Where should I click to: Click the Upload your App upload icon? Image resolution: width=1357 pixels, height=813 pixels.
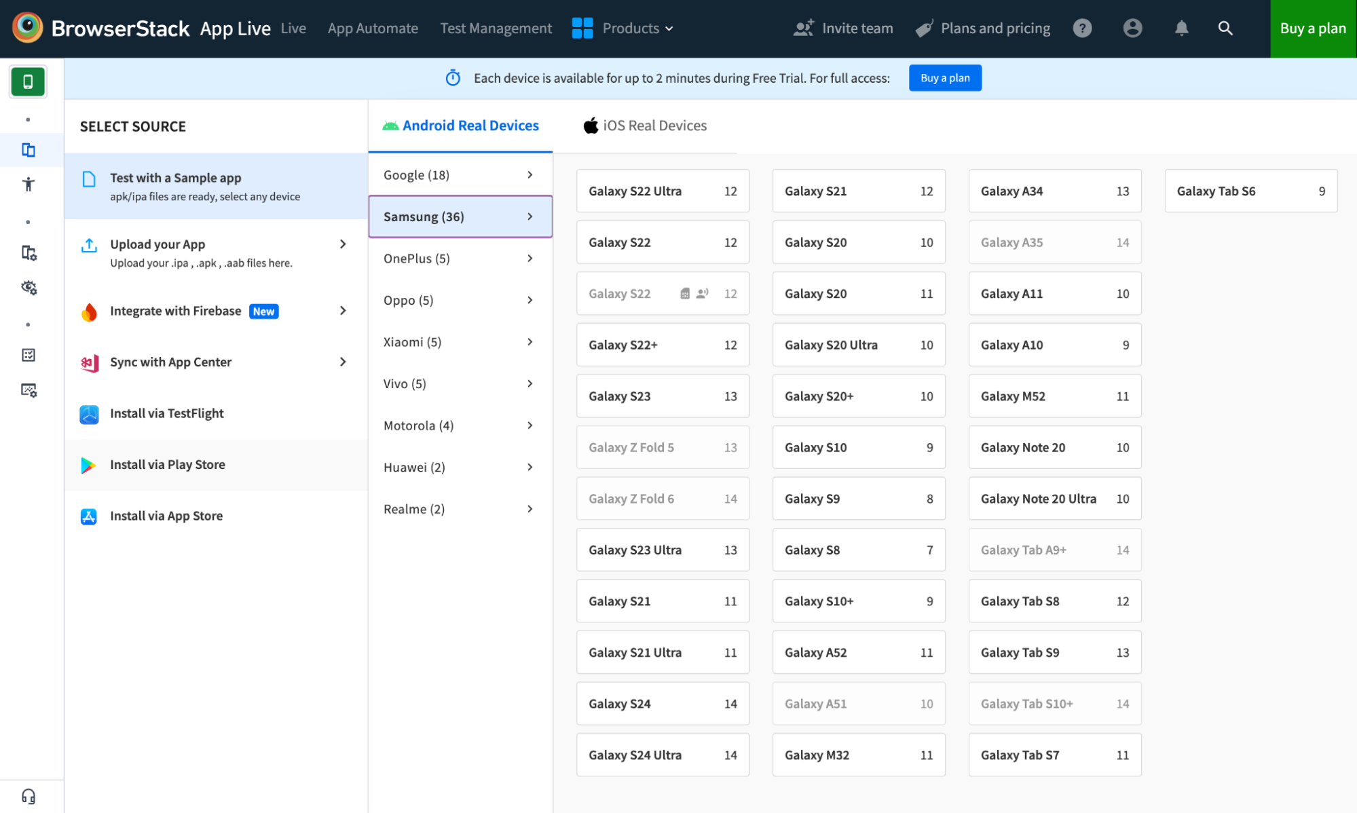[x=89, y=245]
